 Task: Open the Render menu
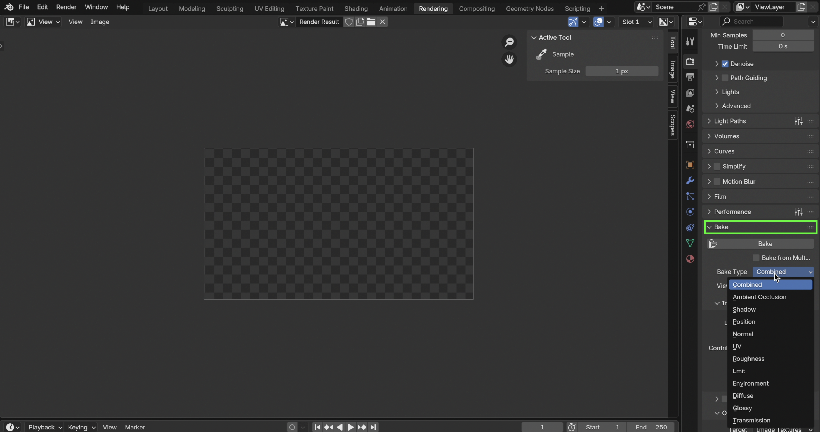[66, 7]
